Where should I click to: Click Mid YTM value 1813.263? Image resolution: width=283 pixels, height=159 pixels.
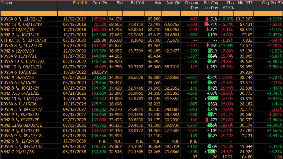[x=244, y=19]
